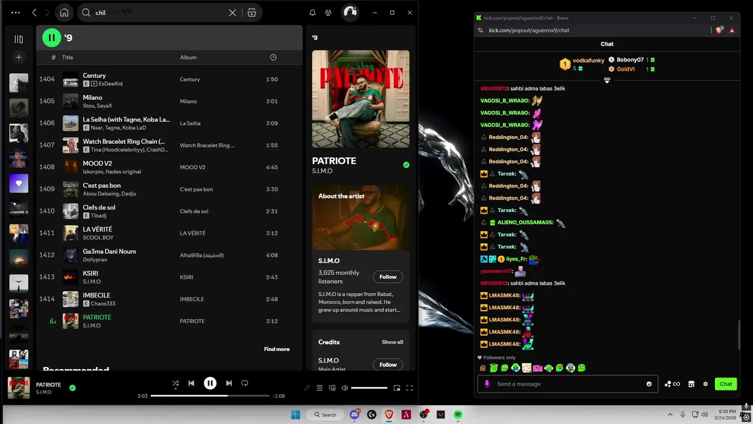Screen dimensions: 753x424
Task: Pause the '9 playlist with green button
Action: (52, 38)
